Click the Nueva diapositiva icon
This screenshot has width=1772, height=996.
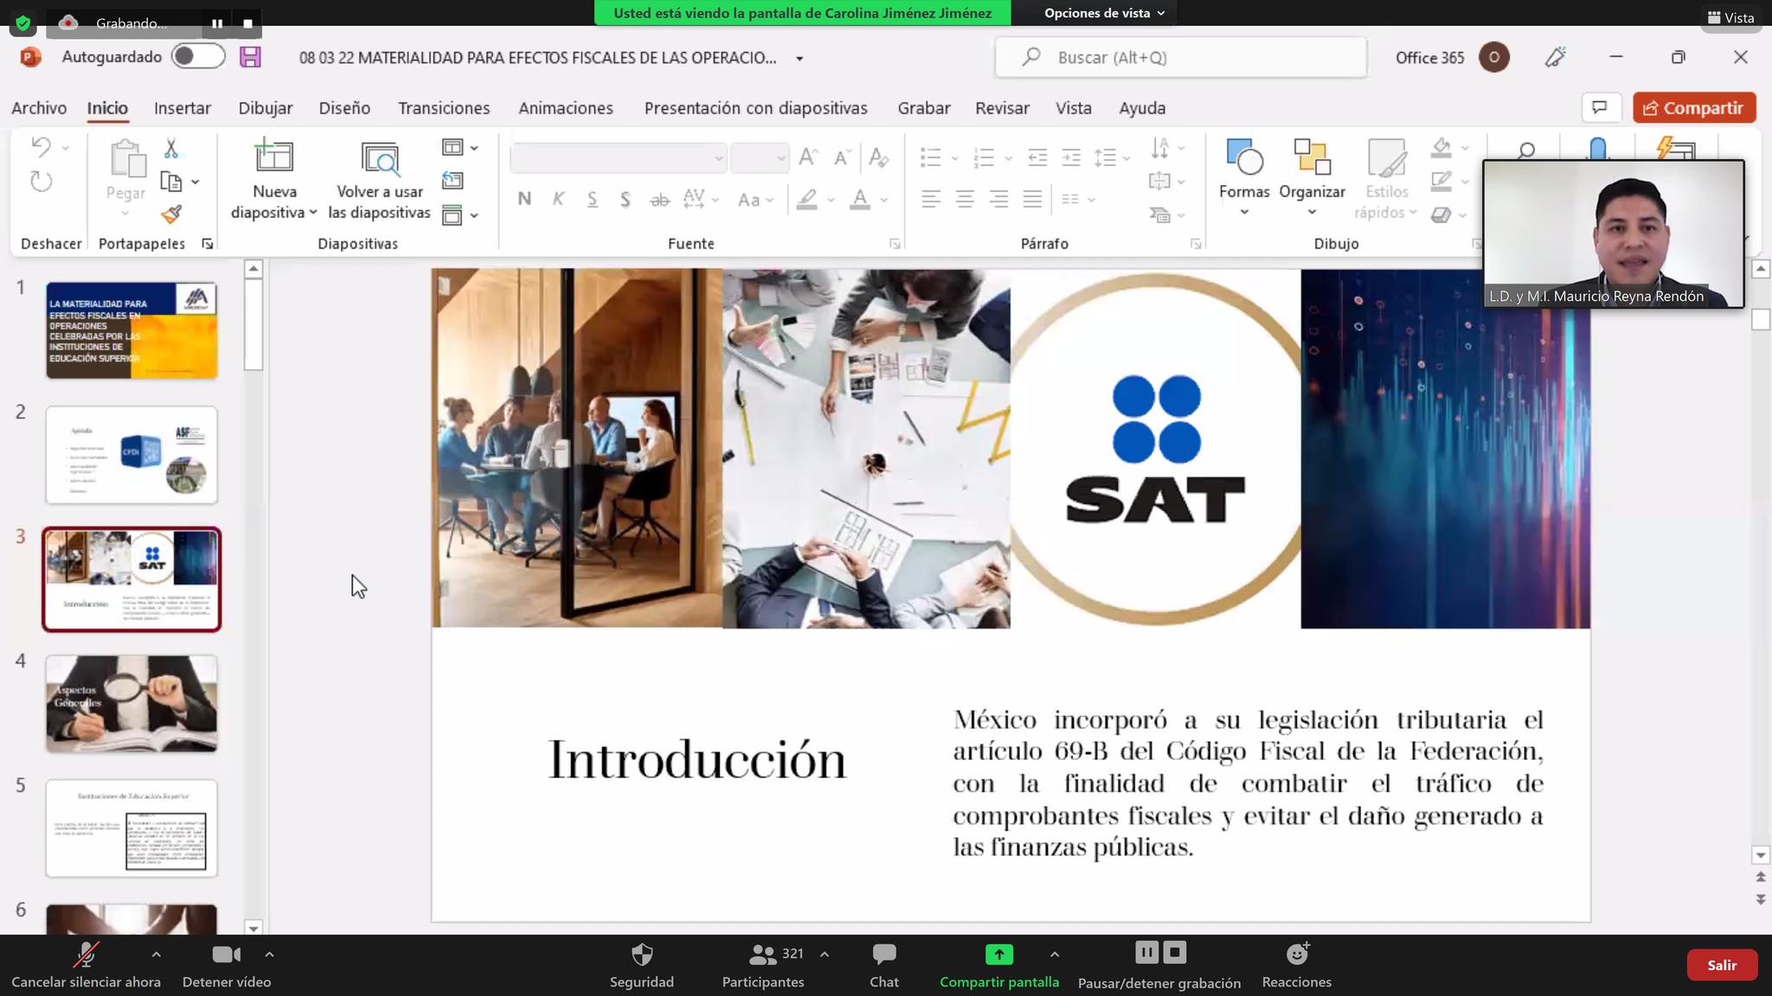pos(273,157)
